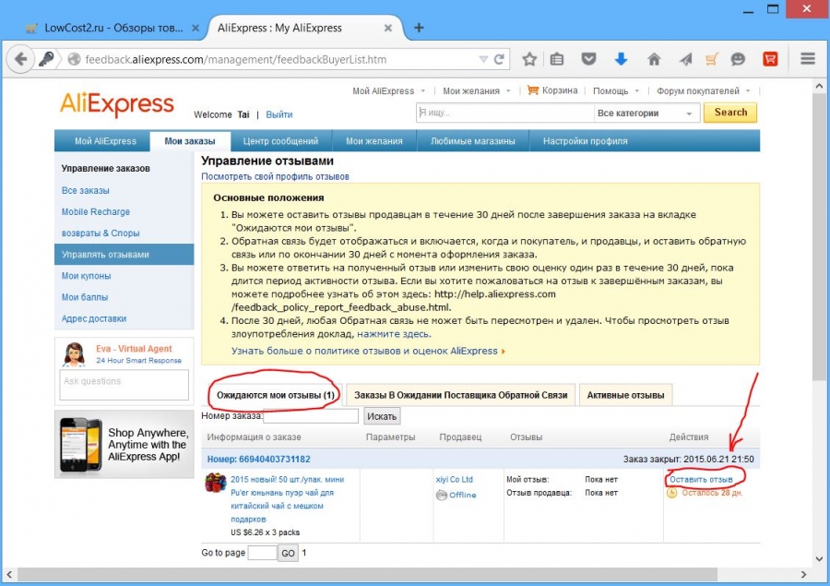This screenshot has width=830, height=586.
Task: Select the Мои заказы navigation tab
Action: 190,141
